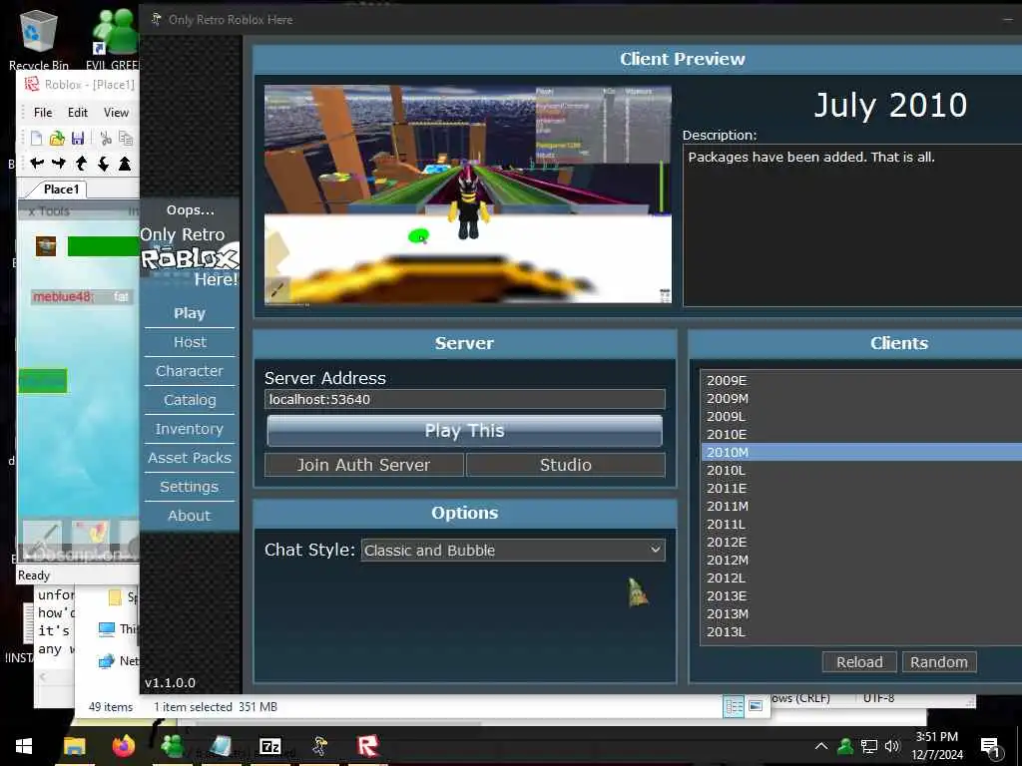Click the tilt-down arrow in Roblox toolbar
The image size is (1022, 766).
coord(103,163)
